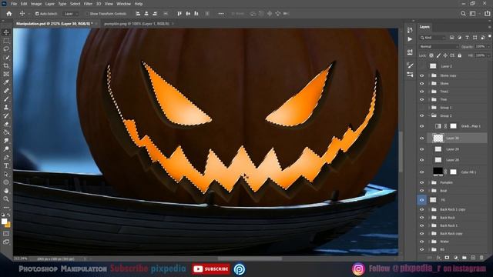Select the Frame tool
This screenshot has height=277, width=493.
(x=6, y=74)
